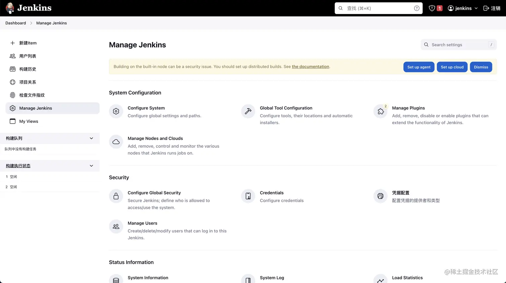Viewport: 506px width, 283px height.
Task: Collapse the 构建执行状态 panel chevron
Action: coord(91,166)
